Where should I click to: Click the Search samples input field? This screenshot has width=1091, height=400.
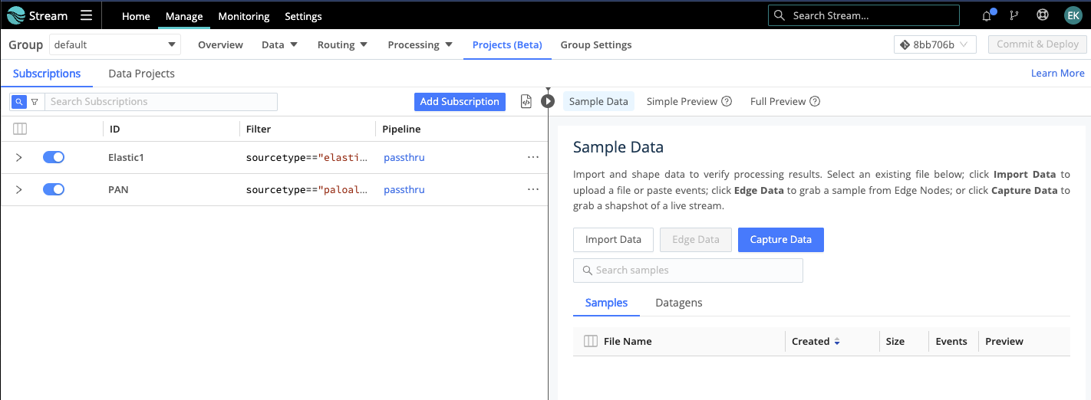(688, 270)
